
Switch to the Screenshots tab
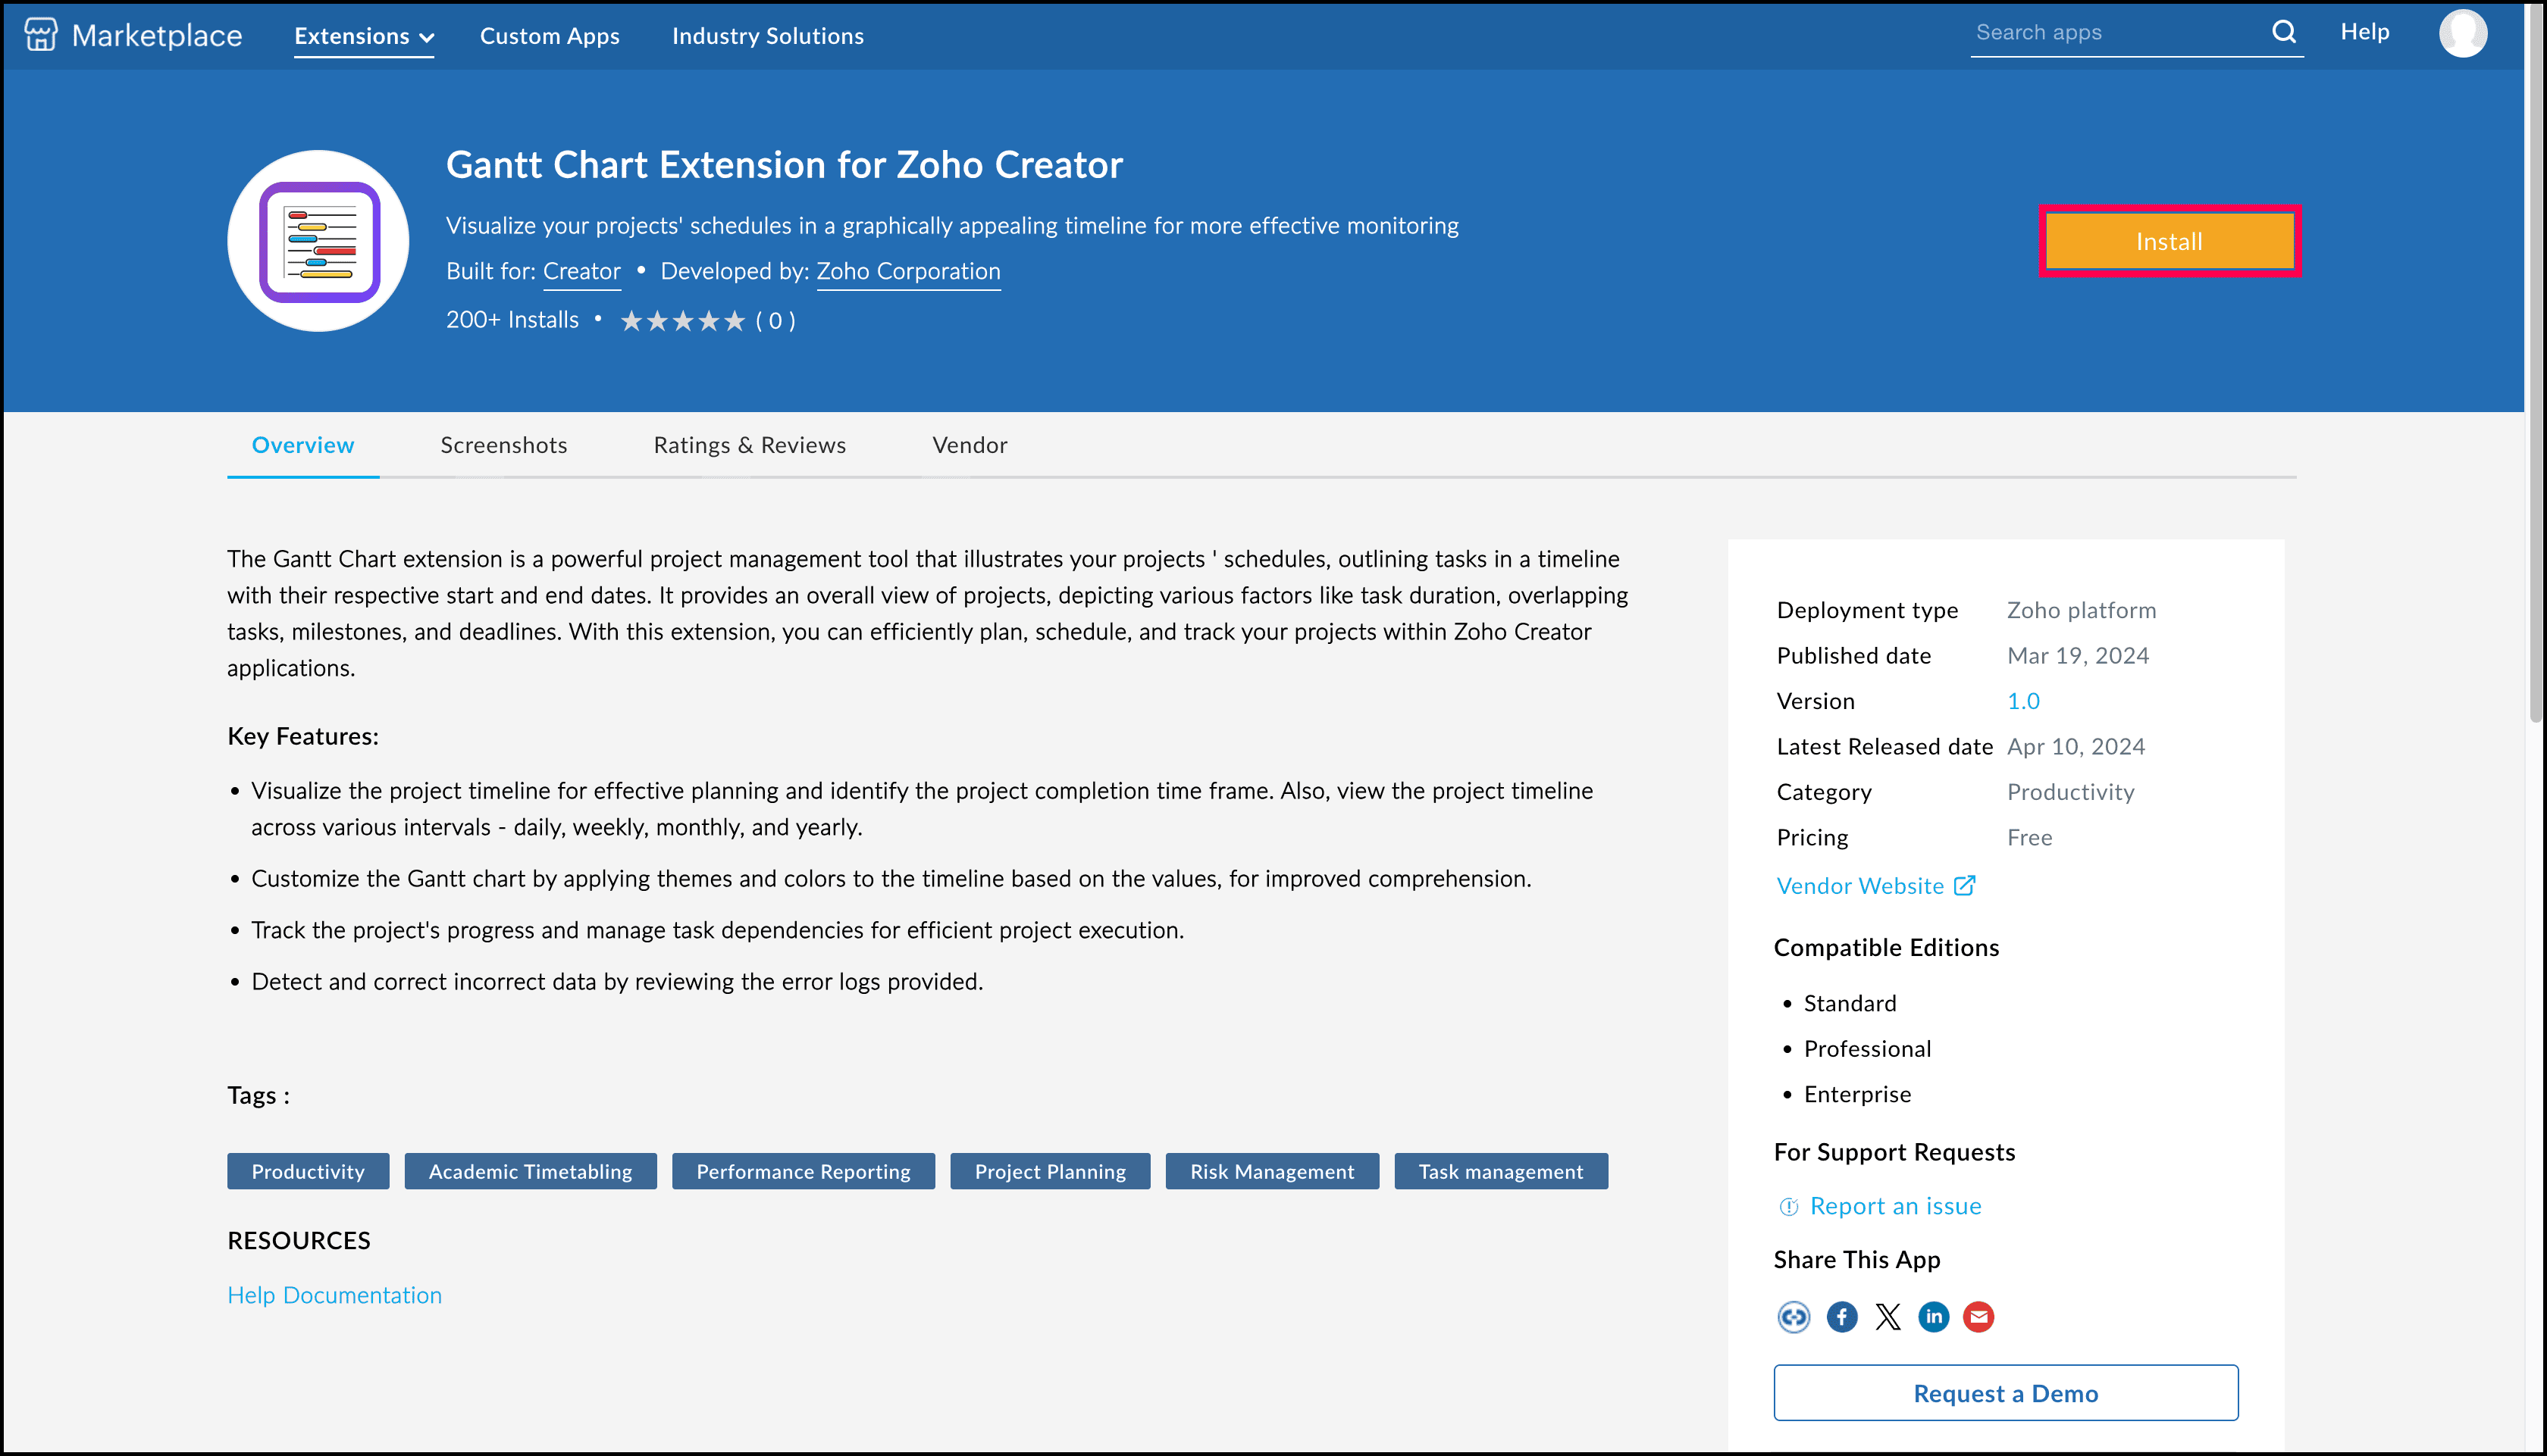(504, 445)
